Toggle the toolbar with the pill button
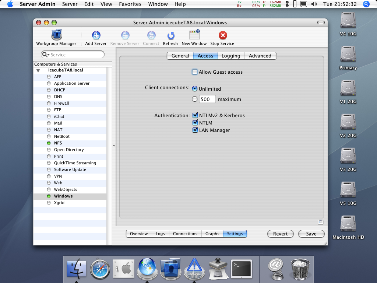The width and height of the screenshot is (377, 283). (321, 22)
